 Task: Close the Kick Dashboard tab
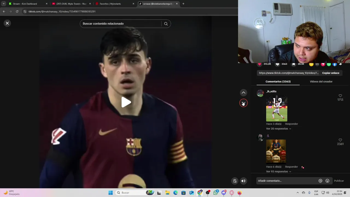(x=46, y=4)
